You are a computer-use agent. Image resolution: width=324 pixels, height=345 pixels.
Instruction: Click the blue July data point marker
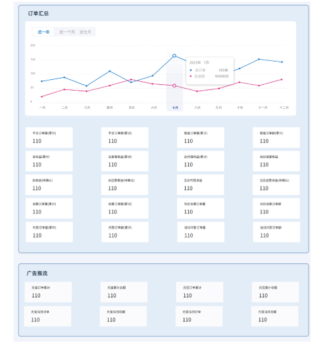[174, 56]
